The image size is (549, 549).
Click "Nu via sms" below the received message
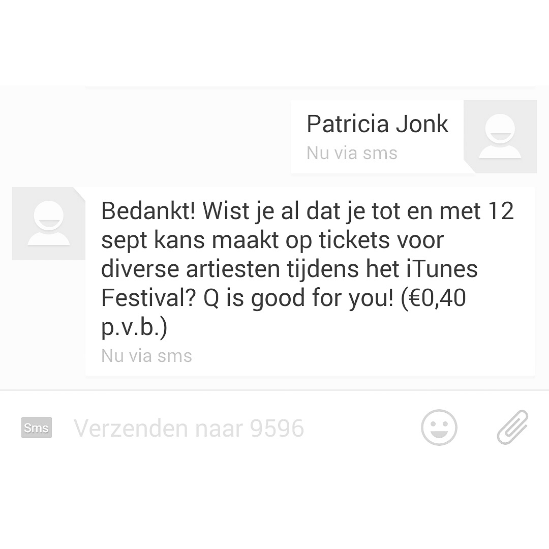(x=146, y=356)
